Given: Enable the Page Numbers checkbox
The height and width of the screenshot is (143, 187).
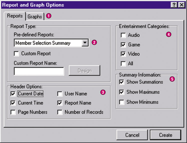Looking at the screenshot, I should tap(13, 112).
